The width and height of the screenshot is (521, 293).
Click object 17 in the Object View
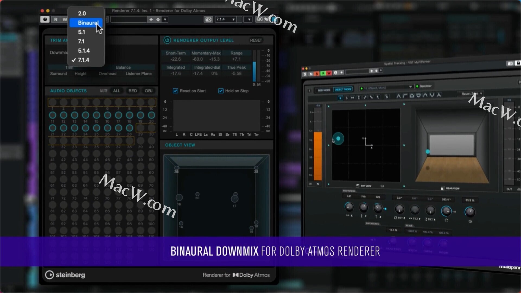235,199
